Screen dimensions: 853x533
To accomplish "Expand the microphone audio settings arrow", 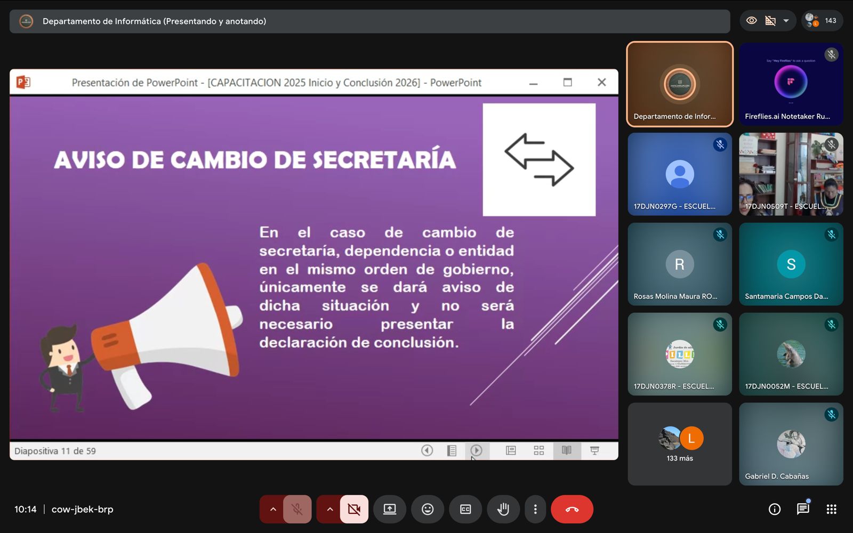I will (273, 510).
